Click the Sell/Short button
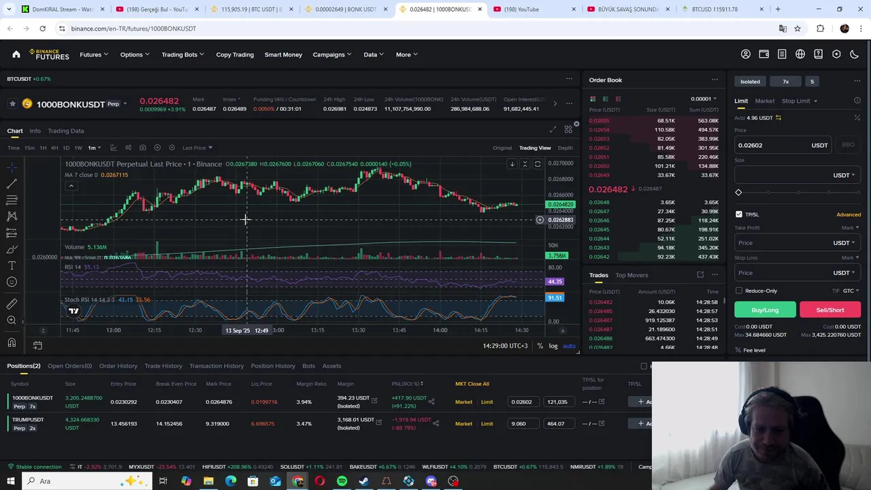Screen dimensions: 871x490 point(830,310)
